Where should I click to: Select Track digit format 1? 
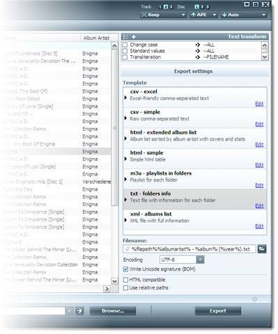click(x=160, y=7)
